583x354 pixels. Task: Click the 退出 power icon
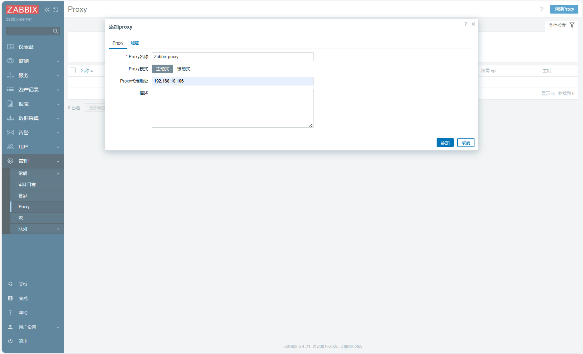(x=10, y=341)
